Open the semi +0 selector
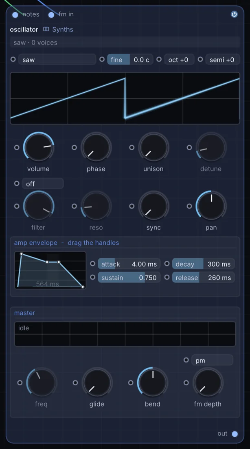The height and width of the screenshot is (449, 250). point(223,60)
